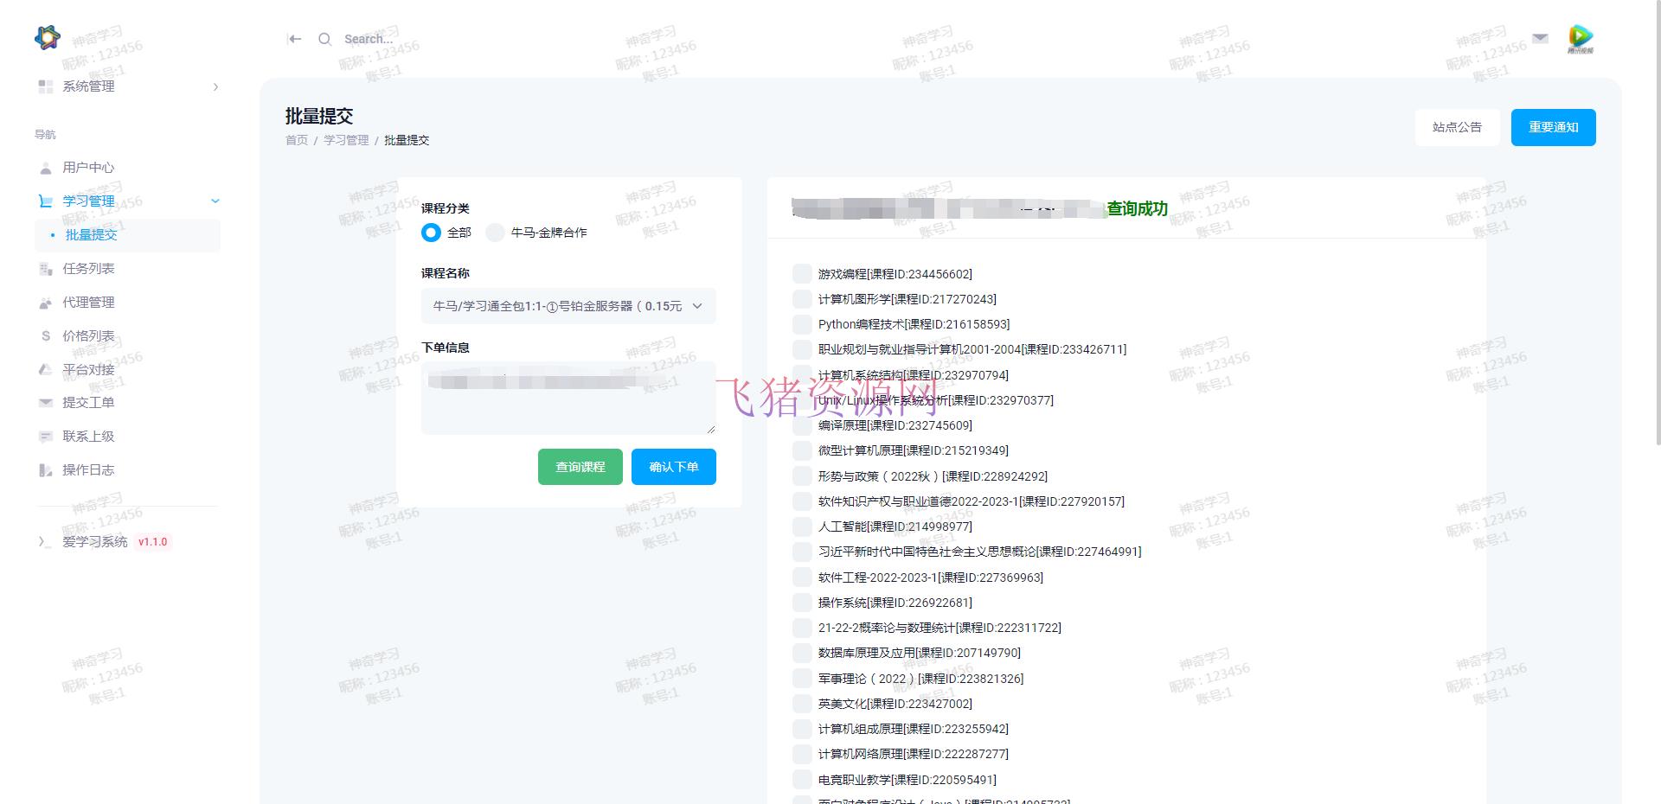1661x804 pixels.
Task: Check the 数据库原理及应用 course checkbox
Action: point(802,653)
